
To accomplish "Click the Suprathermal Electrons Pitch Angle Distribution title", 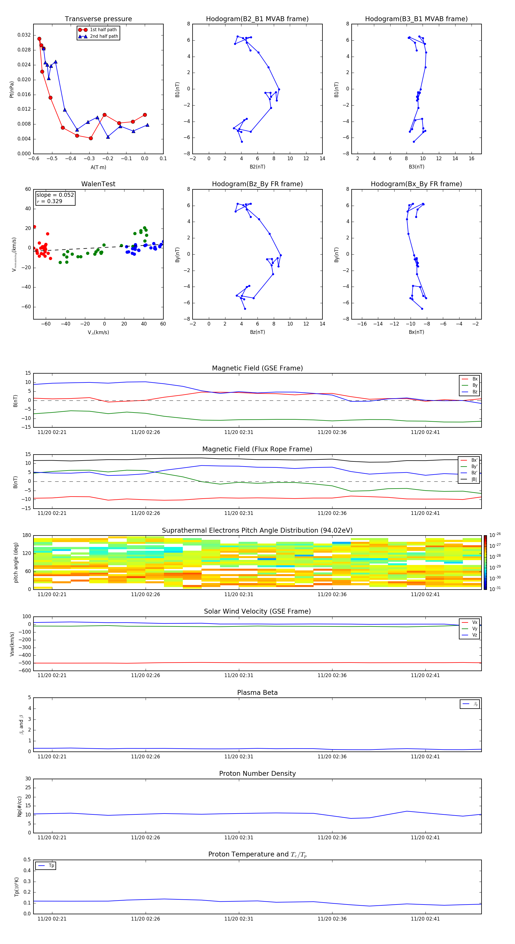I will tap(257, 531).
